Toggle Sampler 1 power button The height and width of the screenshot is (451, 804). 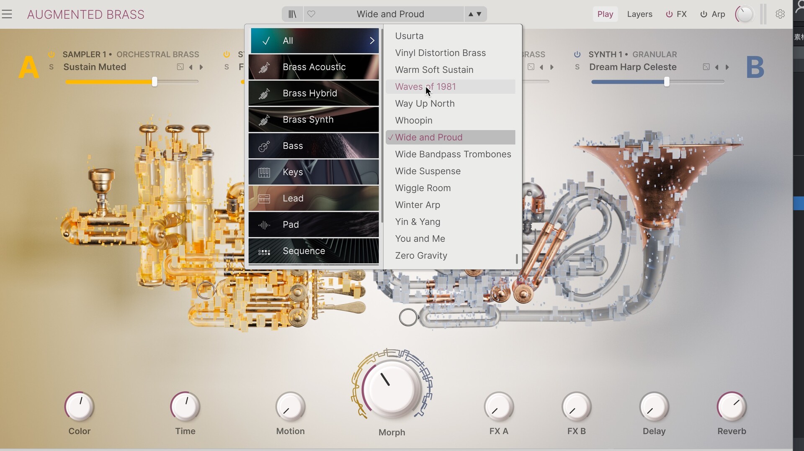[x=52, y=54]
